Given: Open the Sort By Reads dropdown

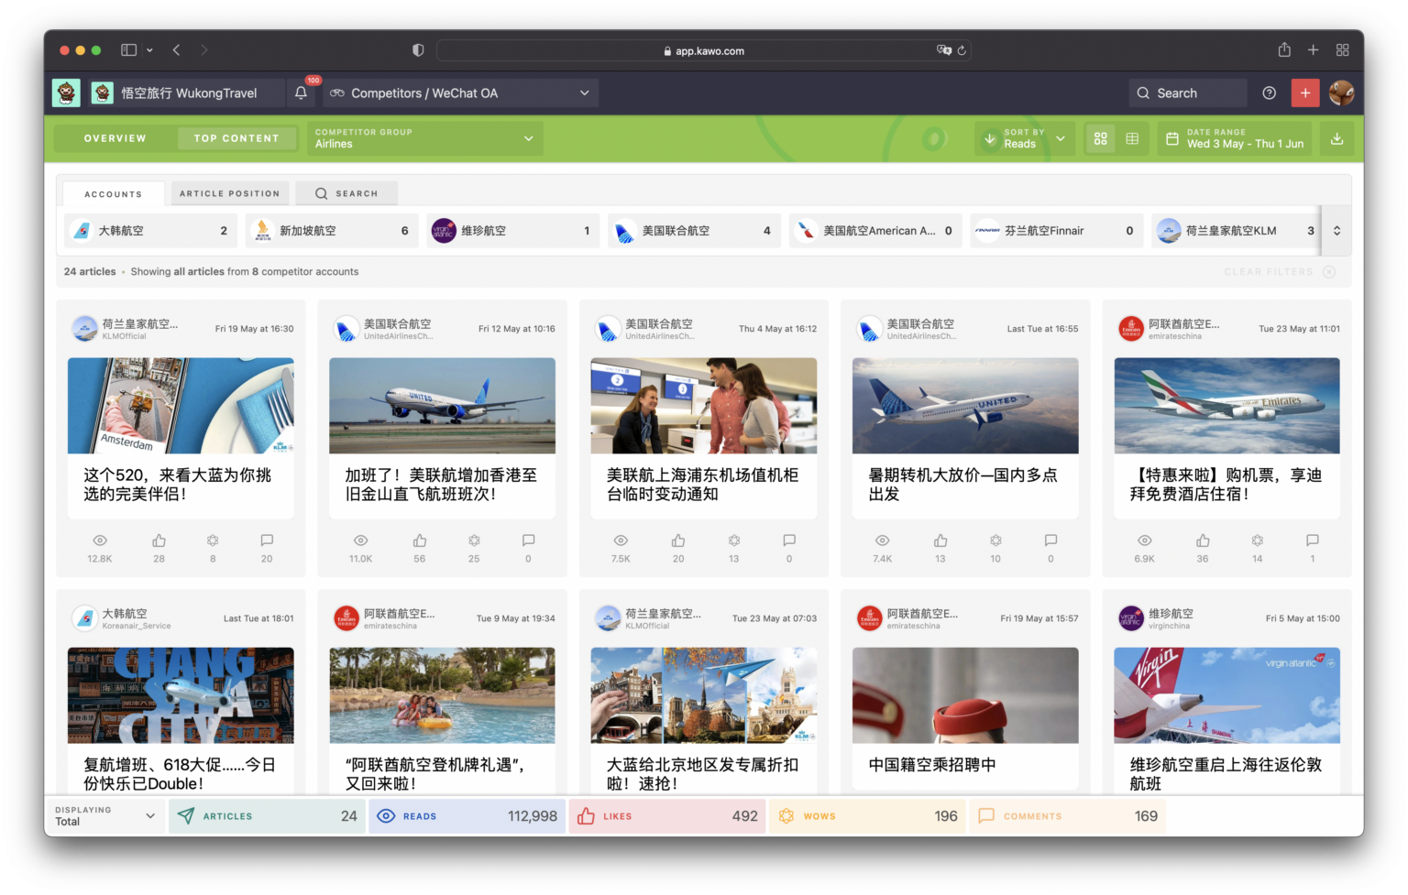Looking at the screenshot, I should (1024, 138).
